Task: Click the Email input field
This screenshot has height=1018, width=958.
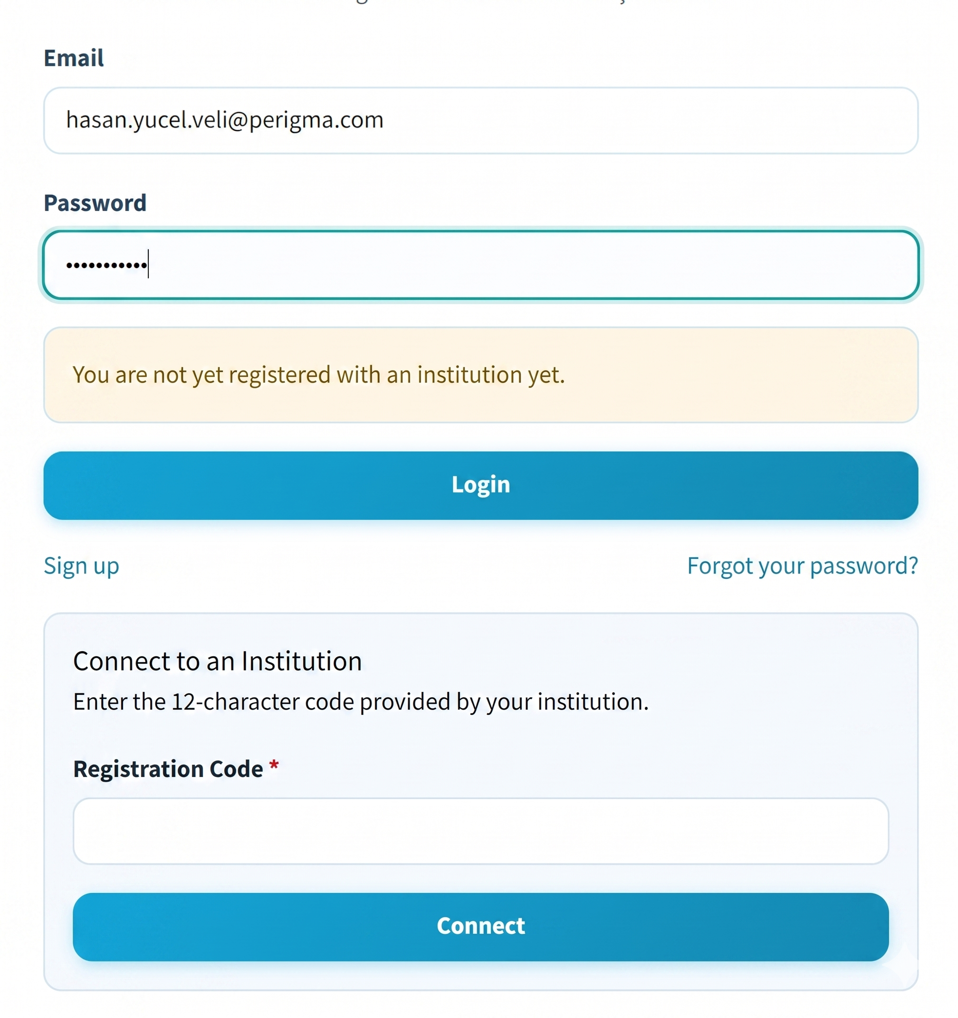Action: (x=480, y=120)
